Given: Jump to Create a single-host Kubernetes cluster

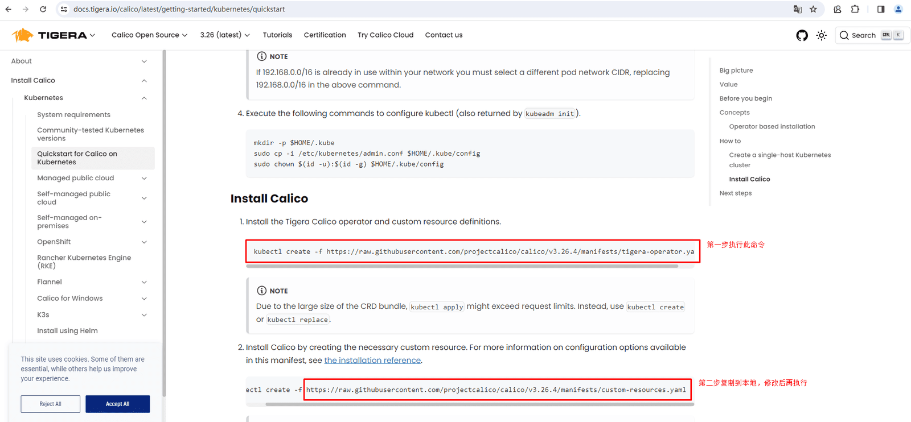Looking at the screenshot, I should [x=780, y=160].
